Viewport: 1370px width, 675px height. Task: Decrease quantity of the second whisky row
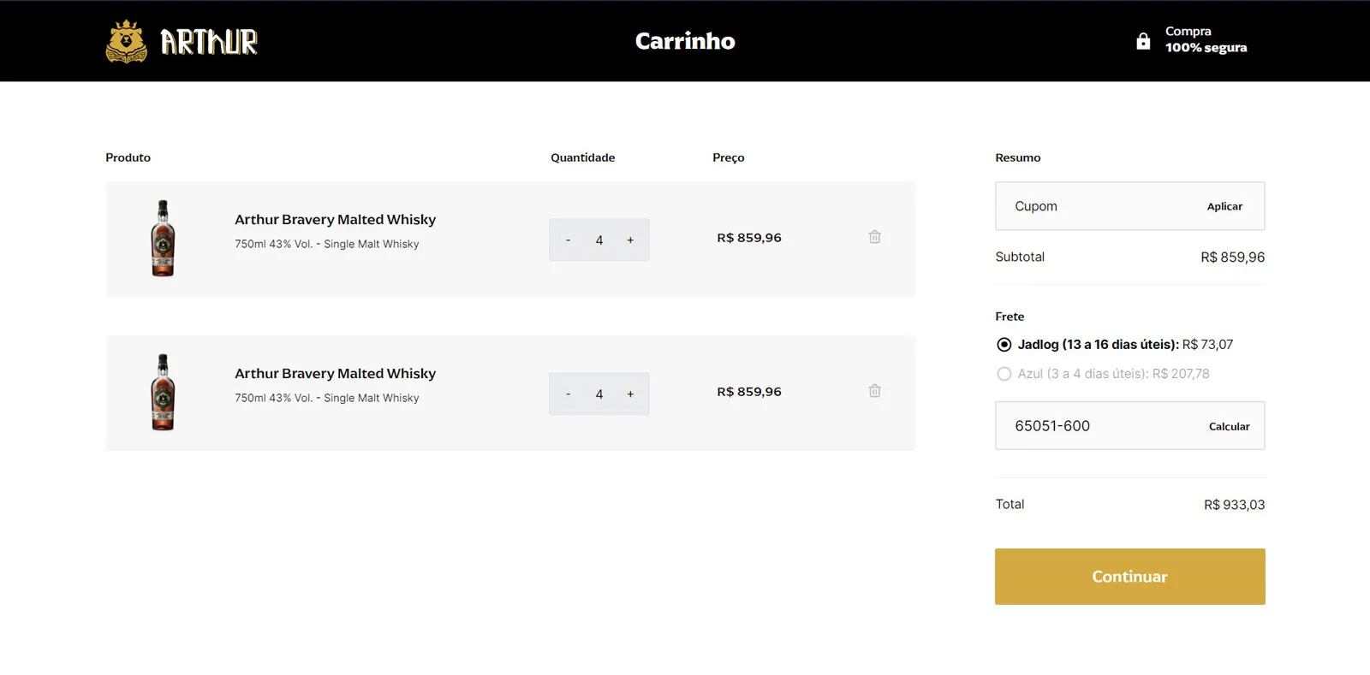[x=568, y=394]
